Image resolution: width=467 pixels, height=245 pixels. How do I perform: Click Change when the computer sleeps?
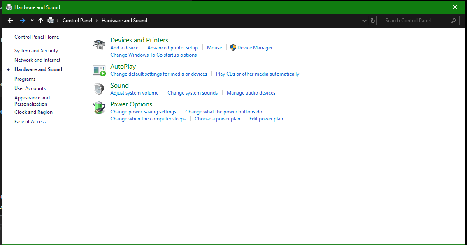tap(148, 119)
